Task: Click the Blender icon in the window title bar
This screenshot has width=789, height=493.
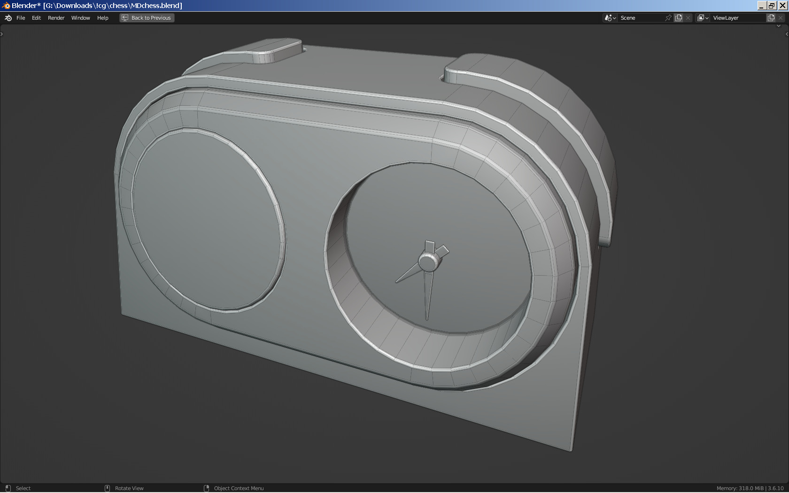Action: (6, 6)
